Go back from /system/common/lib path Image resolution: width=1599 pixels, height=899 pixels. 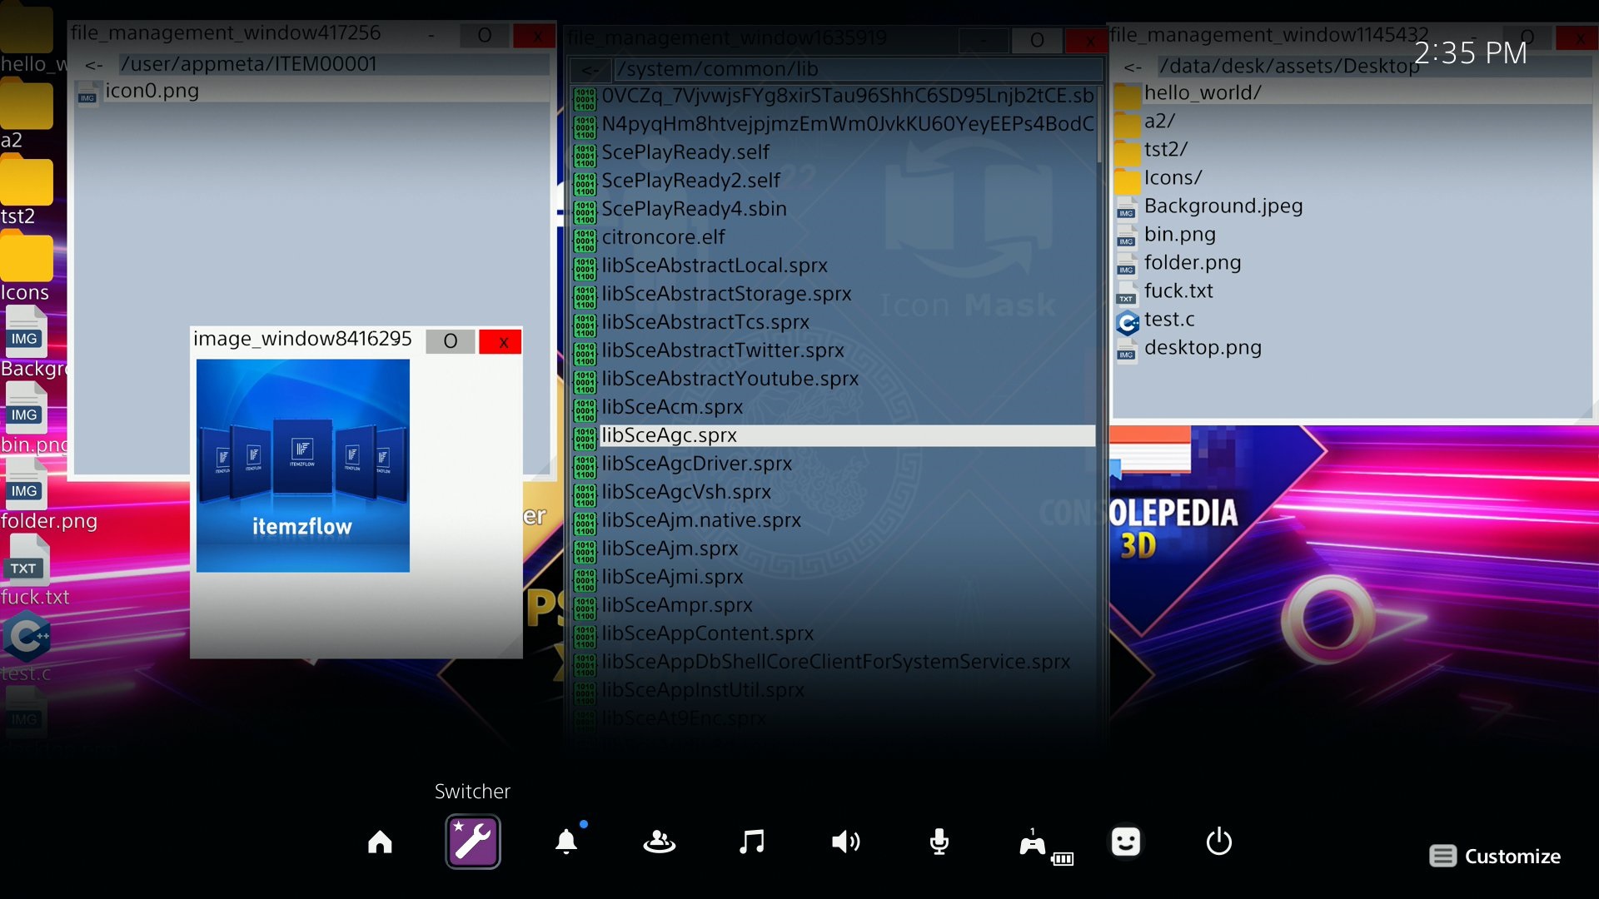click(x=590, y=70)
